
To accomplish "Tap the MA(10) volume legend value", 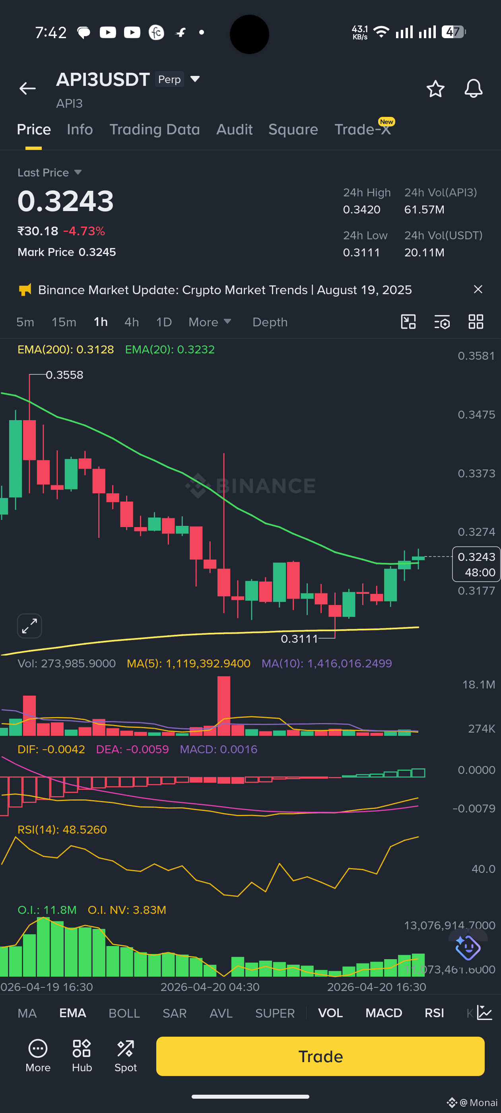I will (327, 663).
